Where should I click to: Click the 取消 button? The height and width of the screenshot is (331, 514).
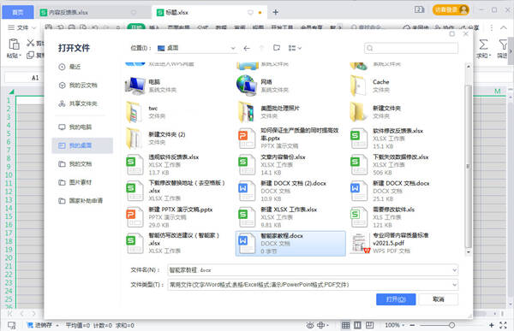click(439, 299)
